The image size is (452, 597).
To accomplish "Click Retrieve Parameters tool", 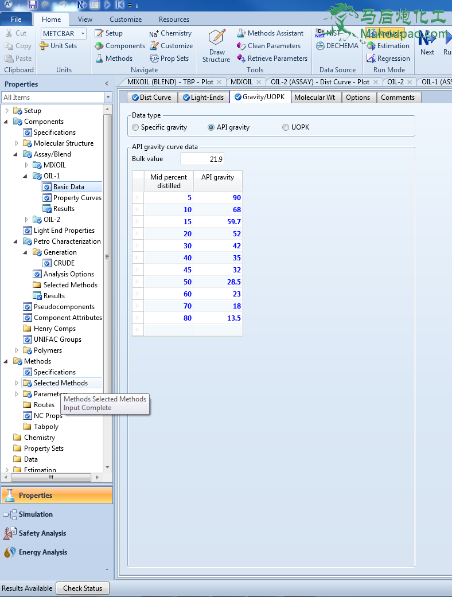I will coord(272,58).
